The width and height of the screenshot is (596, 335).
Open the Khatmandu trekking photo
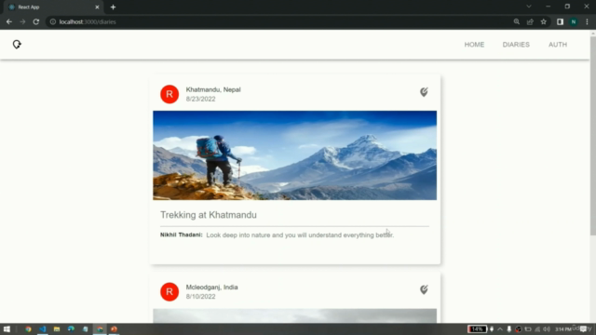pos(294,155)
